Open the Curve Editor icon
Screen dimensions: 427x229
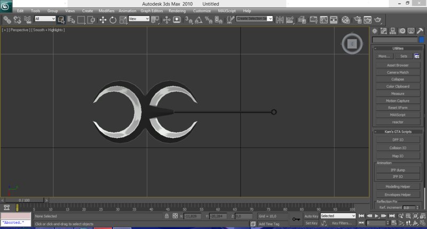(324, 20)
